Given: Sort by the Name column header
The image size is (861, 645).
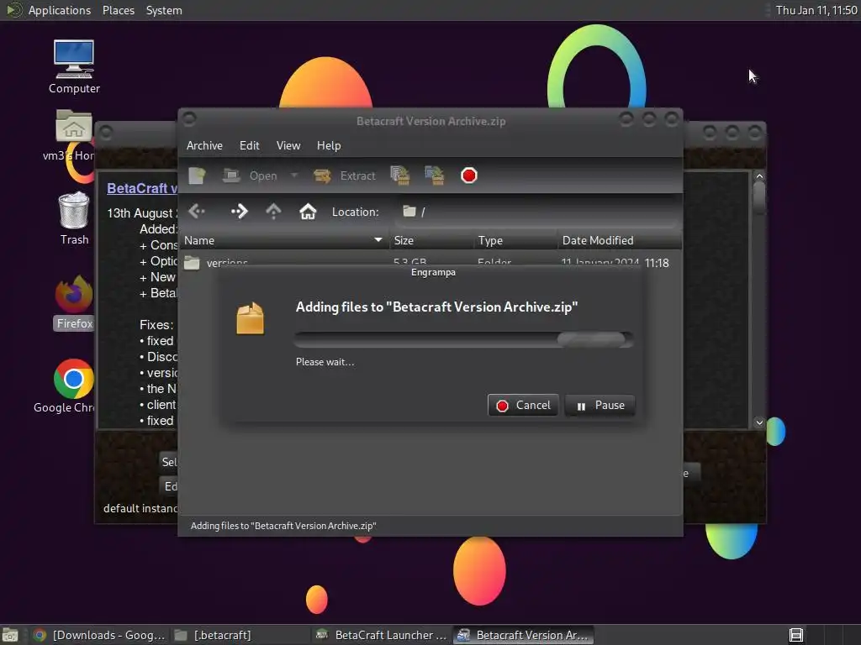Looking at the screenshot, I should click(284, 240).
